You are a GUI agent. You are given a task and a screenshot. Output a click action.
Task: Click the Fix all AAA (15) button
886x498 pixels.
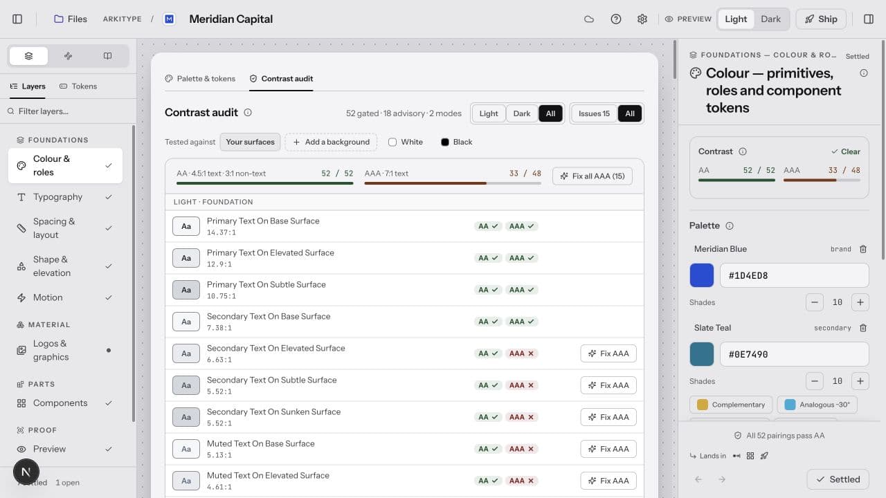coord(593,176)
